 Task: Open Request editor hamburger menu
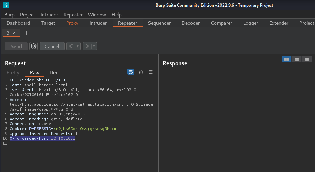[151, 72]
